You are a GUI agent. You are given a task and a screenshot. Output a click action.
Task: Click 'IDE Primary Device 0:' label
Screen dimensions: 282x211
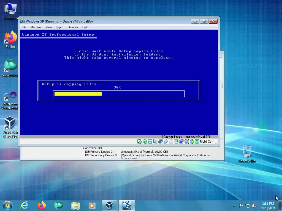(99, 152)
